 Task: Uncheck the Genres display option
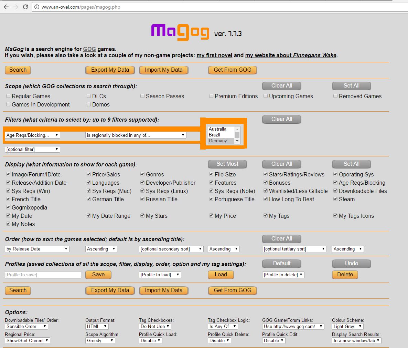pos(142,174)
